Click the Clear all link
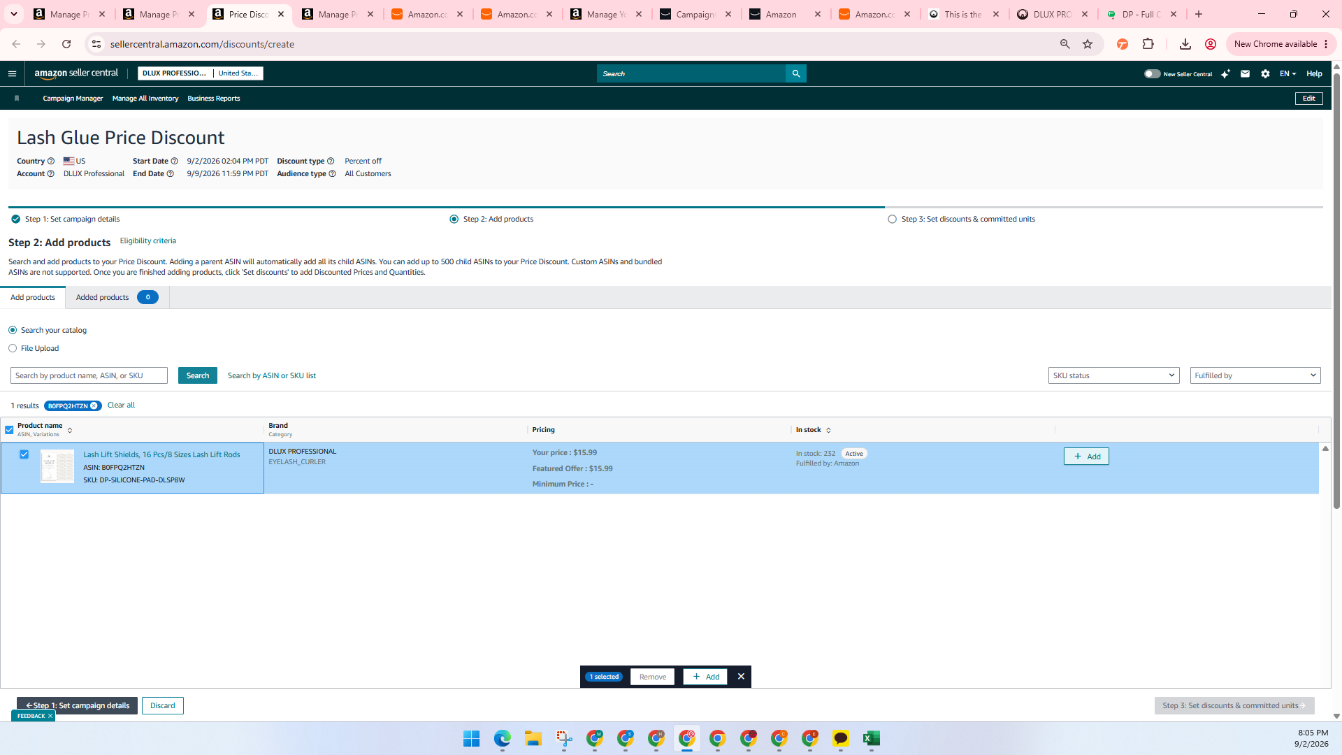Image resolution: width=1342 pixels, height=755 pixels. pos(121,405)
